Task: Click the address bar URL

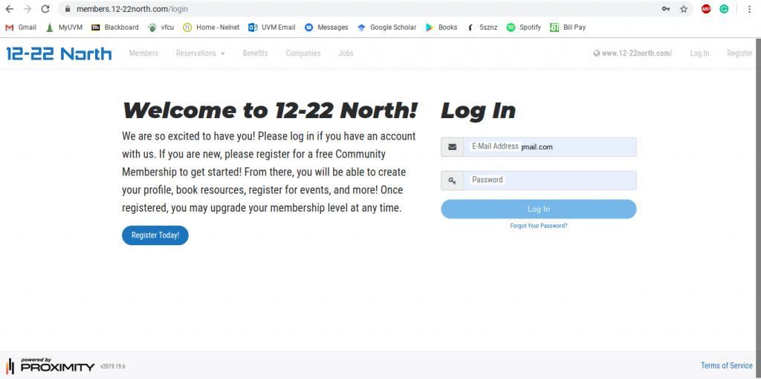Action: pyautogui.click(x=132, y=9)
